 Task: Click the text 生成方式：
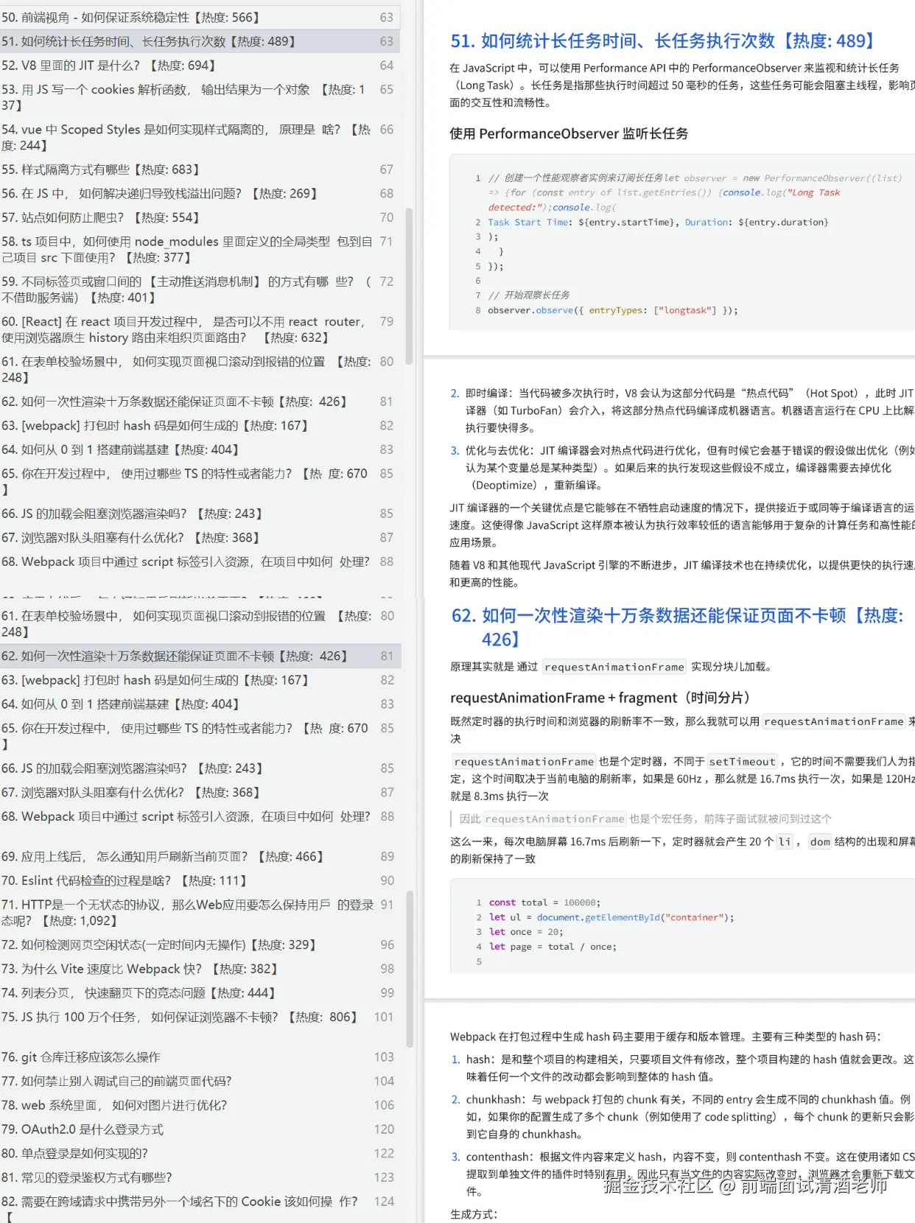point(474,1214)
